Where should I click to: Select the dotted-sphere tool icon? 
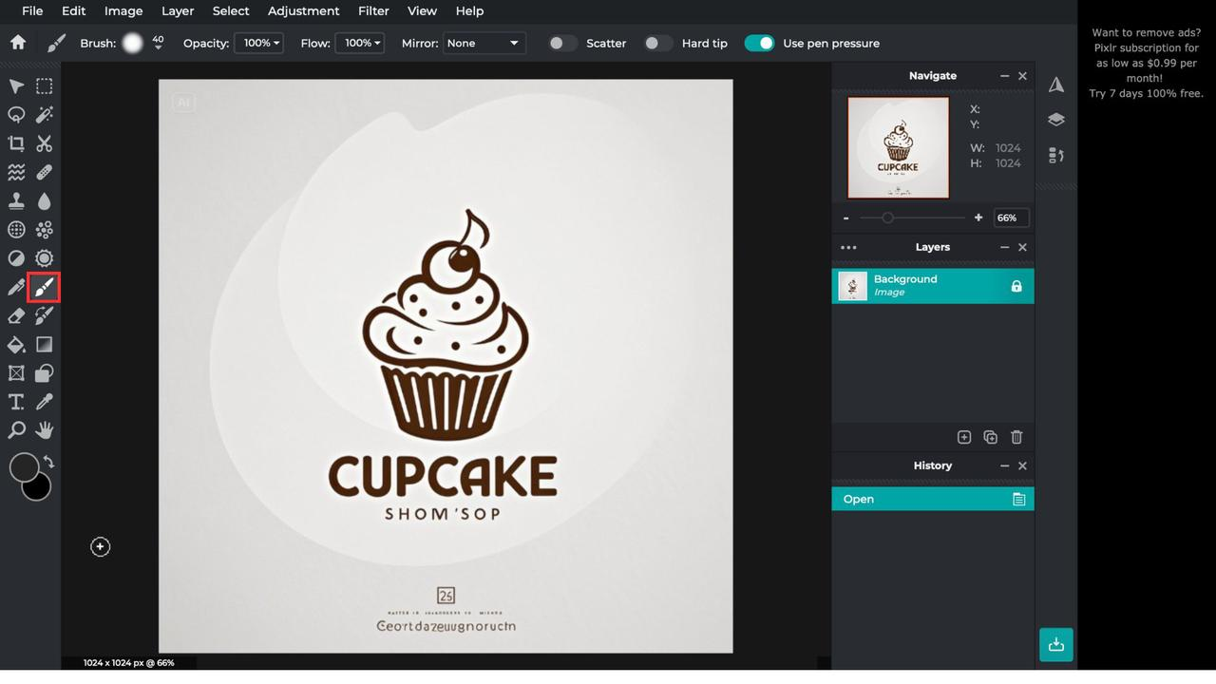pos(16,230)
